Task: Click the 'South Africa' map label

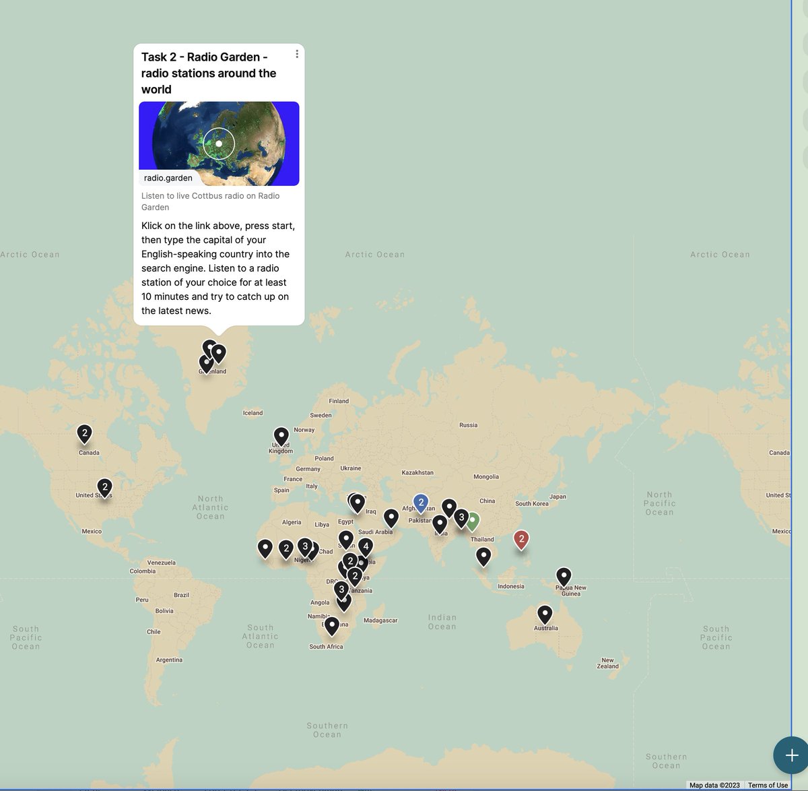Action: coord(327,647)
